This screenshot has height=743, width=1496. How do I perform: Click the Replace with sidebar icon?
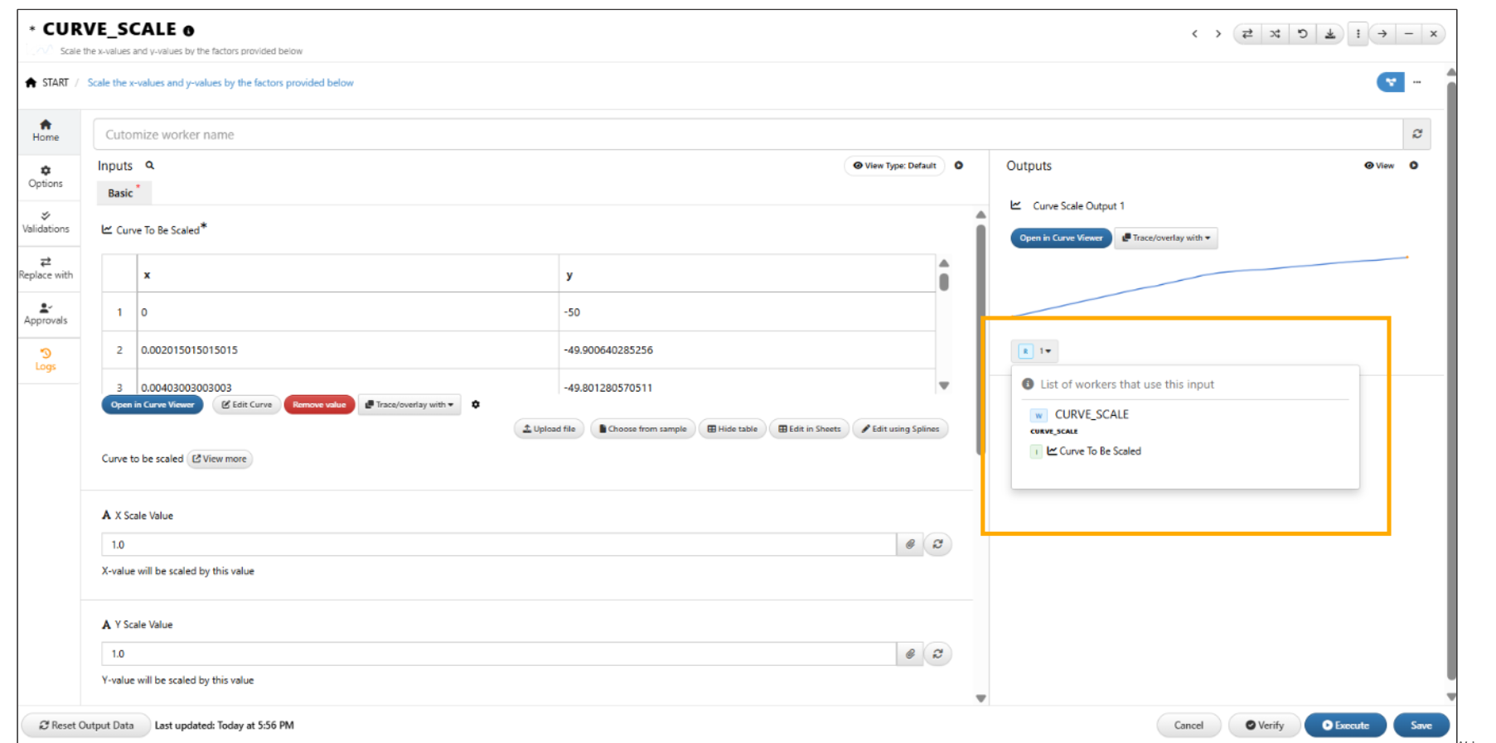[46, 268]
